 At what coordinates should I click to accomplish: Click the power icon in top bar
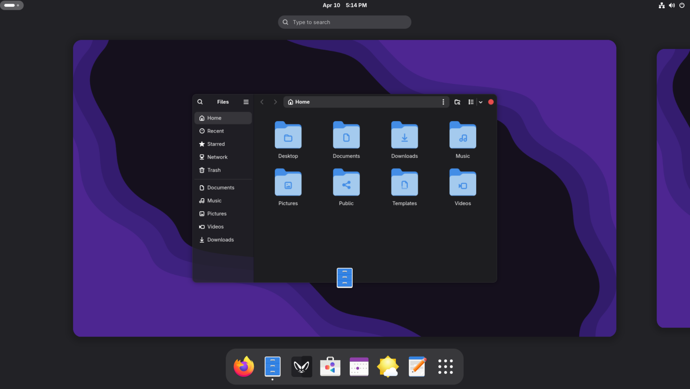682,5
